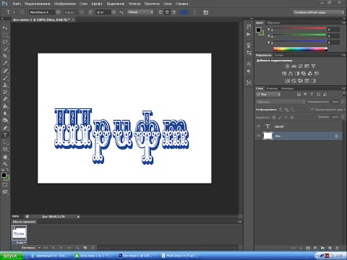
Task: Select the Crop tool
Action: 5,56
